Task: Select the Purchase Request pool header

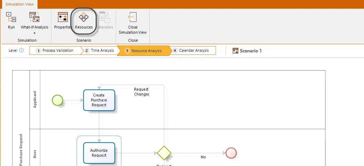Action: point(21,150)
